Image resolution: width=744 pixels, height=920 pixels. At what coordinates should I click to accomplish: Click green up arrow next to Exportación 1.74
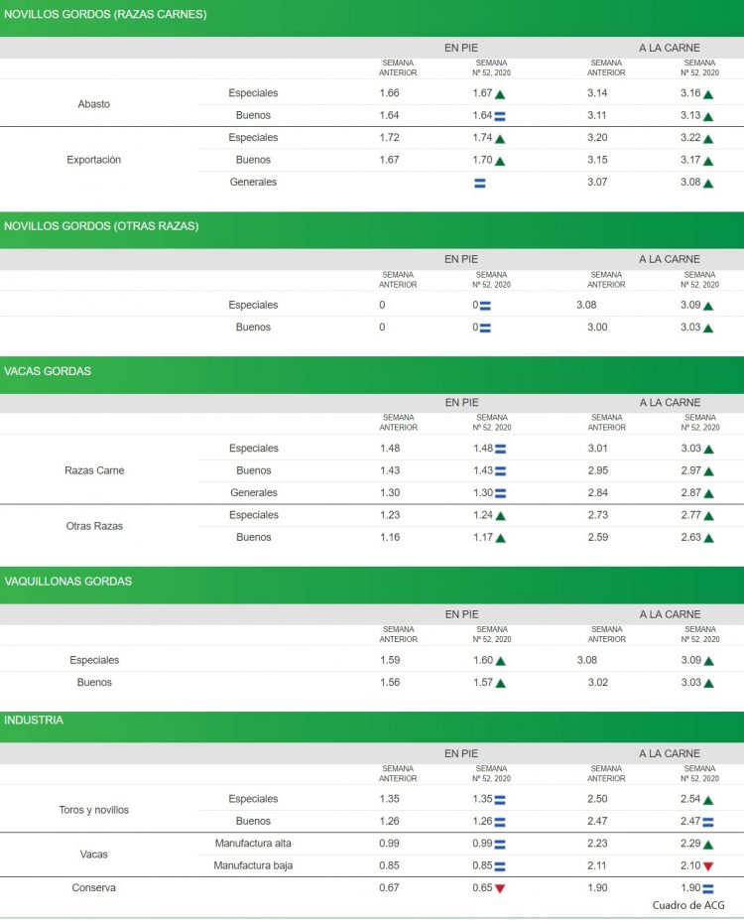click(x=500, y=139)
